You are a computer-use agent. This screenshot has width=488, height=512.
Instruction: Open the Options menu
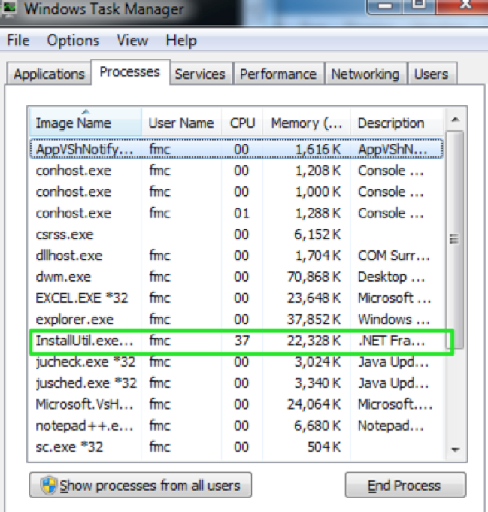click(73, 41)
